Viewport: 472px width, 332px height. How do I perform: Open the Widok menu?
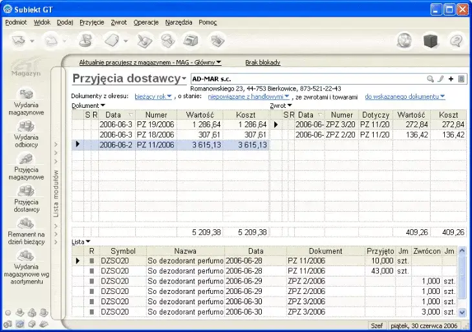(x=42, y=22)
